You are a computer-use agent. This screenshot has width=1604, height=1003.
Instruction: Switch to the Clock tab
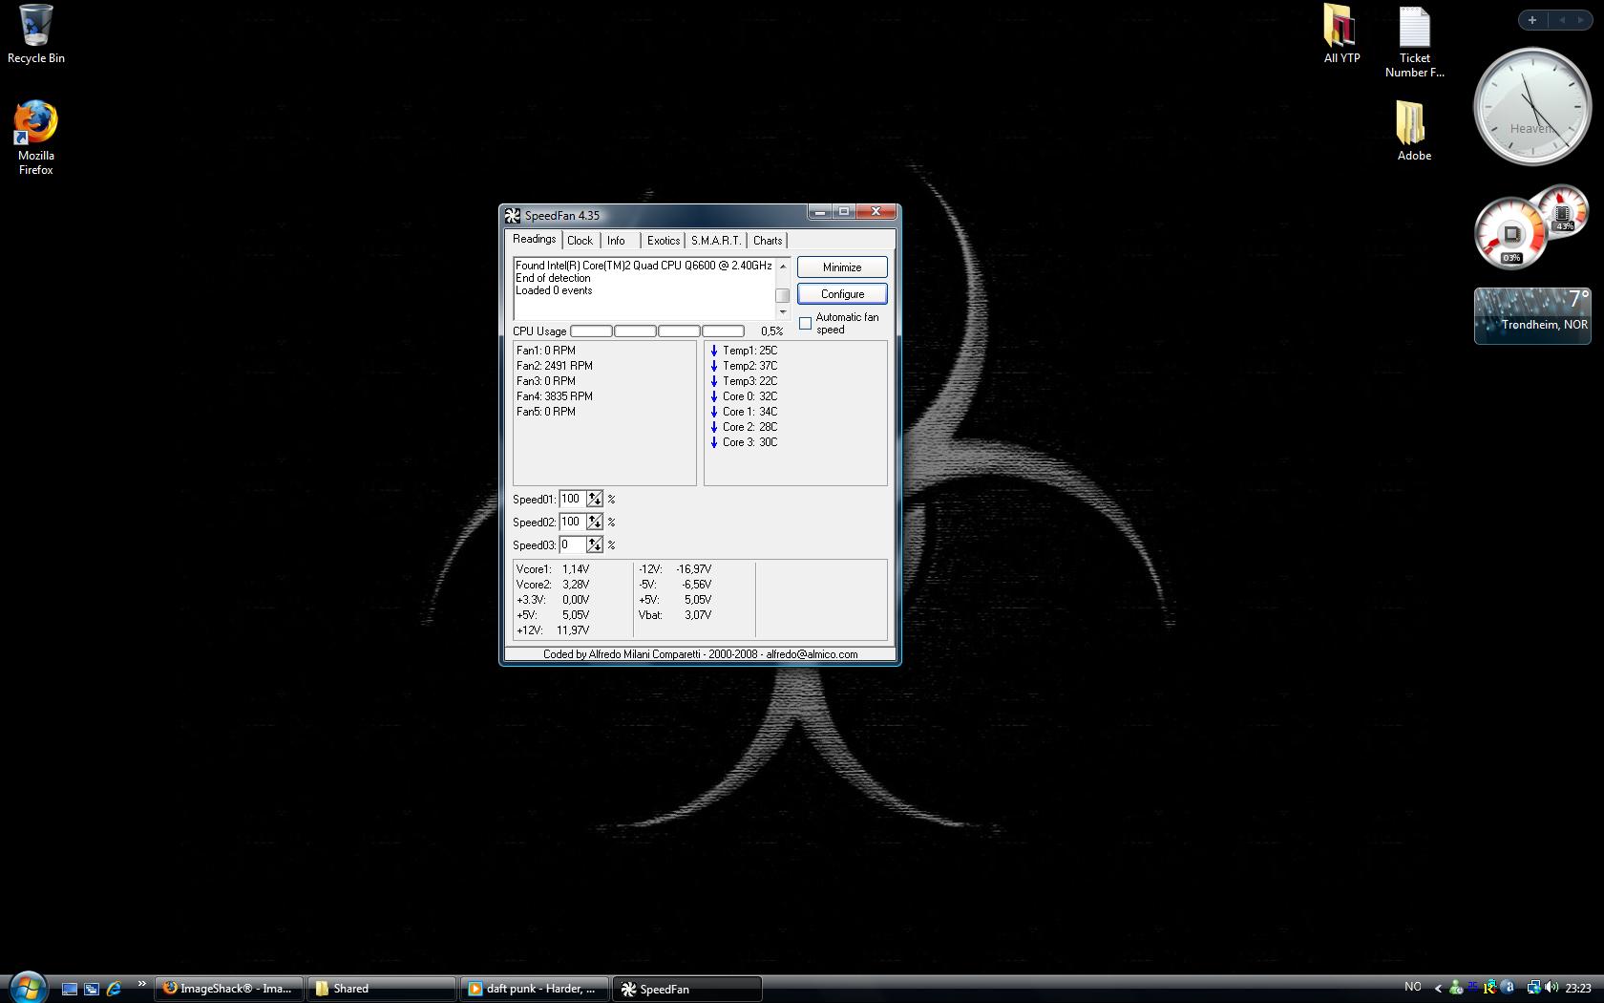tap(580, 241)
